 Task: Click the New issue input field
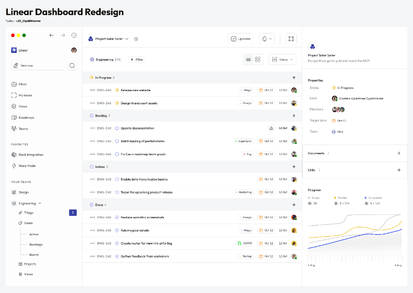click(38, 65)
